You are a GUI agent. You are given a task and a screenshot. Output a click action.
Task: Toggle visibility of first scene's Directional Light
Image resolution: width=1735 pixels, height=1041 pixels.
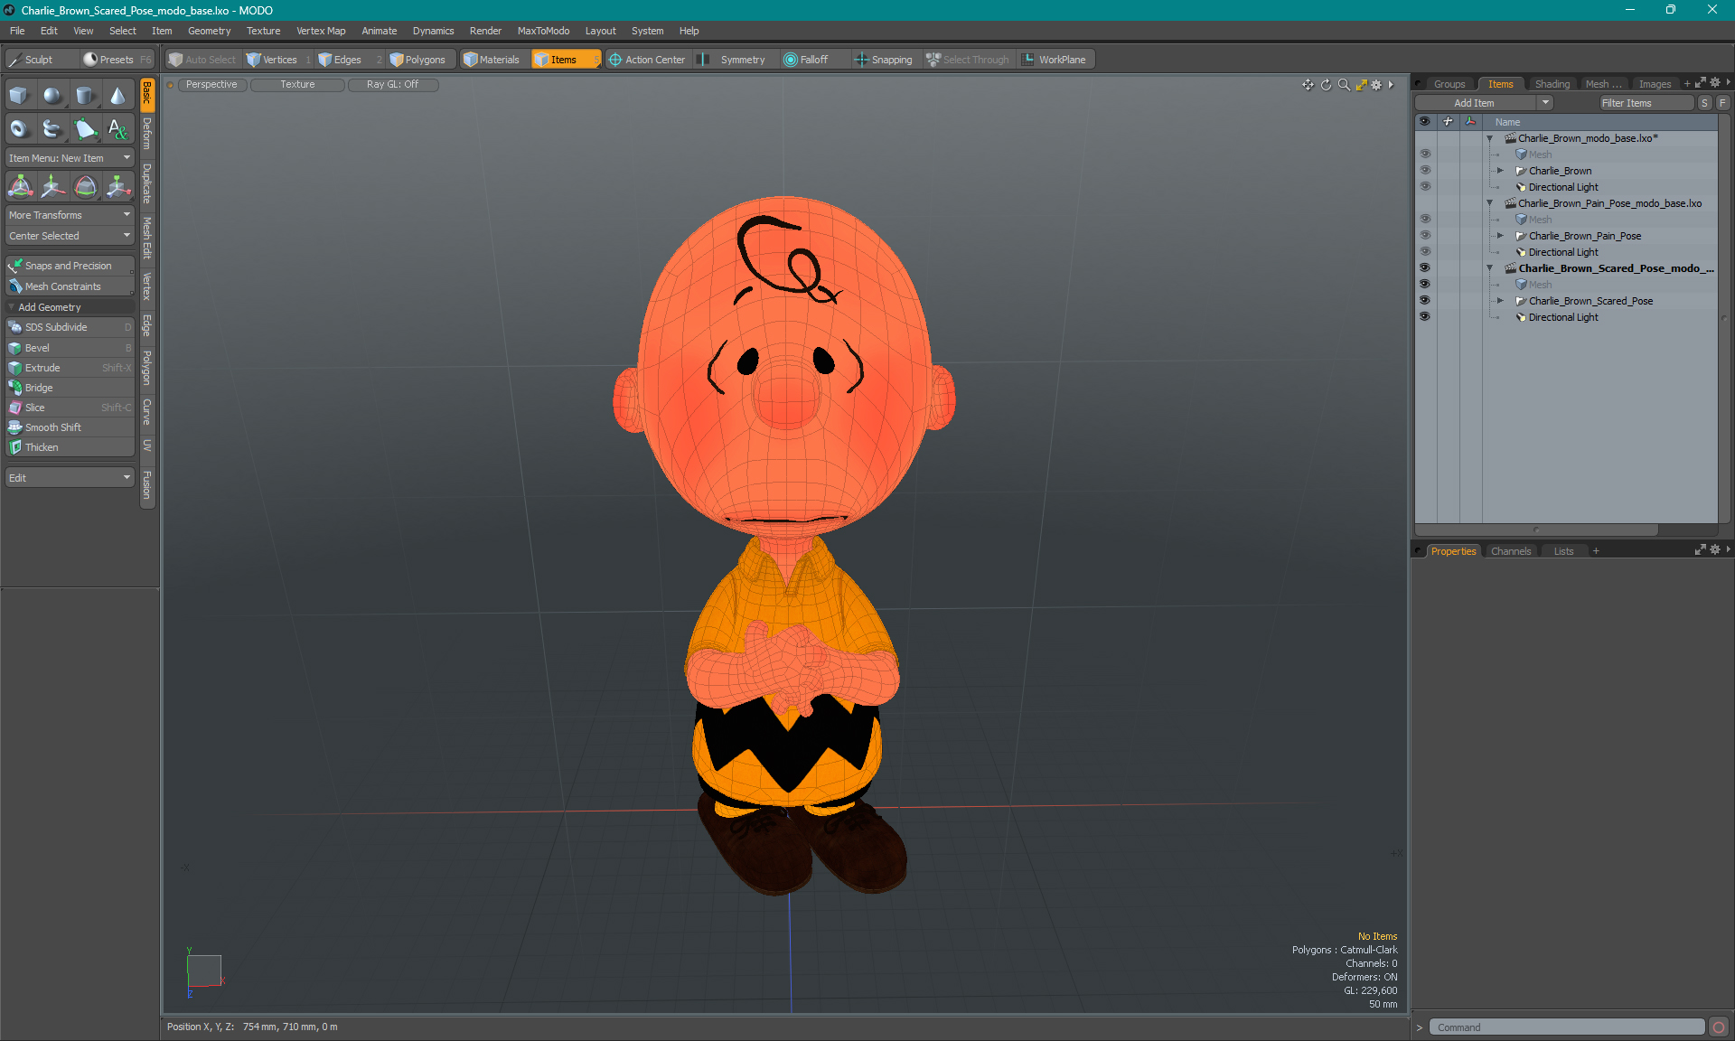[x=1425, y=187]
